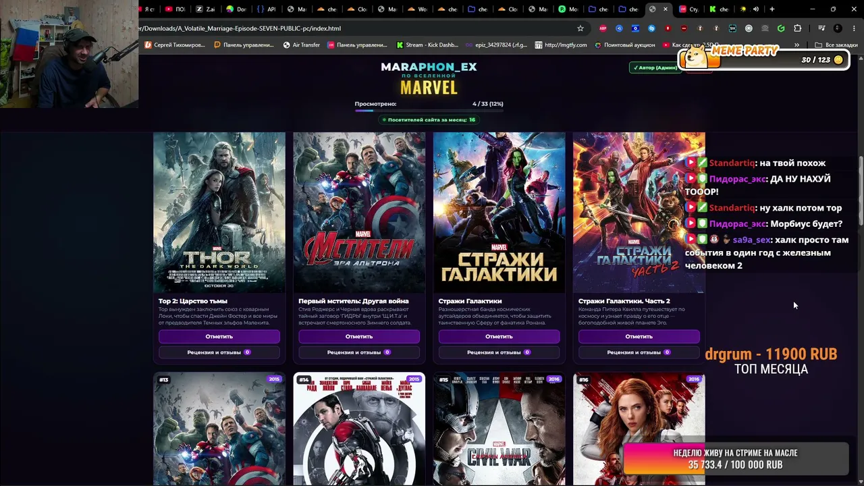Screen dimensions: 864x486
Task: Open the Air Transfer bookmark
Action: point(301,45)
